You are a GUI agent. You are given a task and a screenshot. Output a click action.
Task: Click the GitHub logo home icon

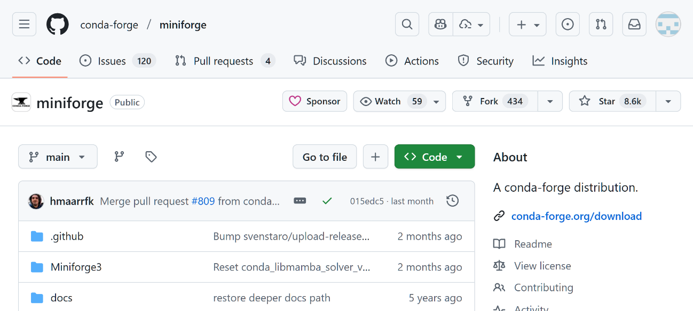pos(58,24)
